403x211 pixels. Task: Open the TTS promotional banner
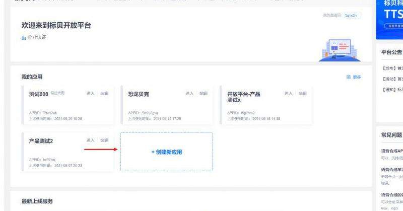pyautogui.click(x=389, y=19)
